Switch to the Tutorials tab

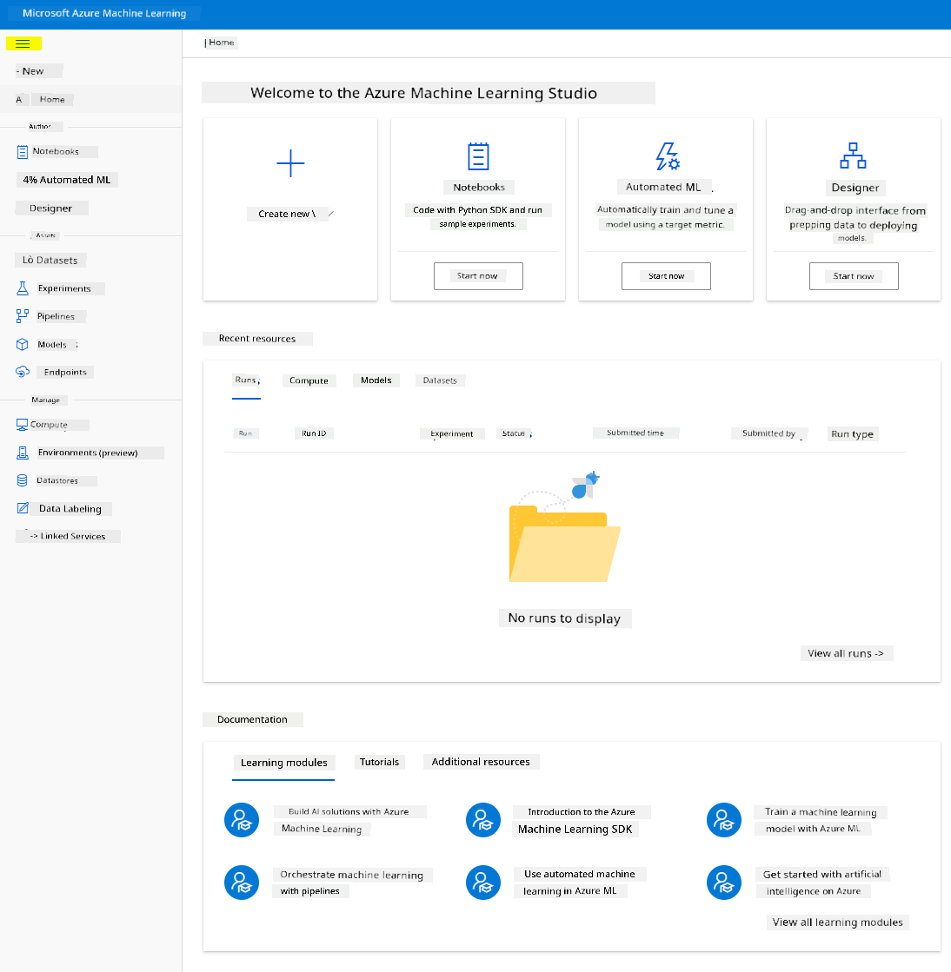[x=379, y=762]
